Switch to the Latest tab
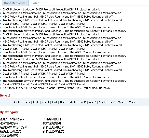Screen dimensions: 149x138 point(36,3)
